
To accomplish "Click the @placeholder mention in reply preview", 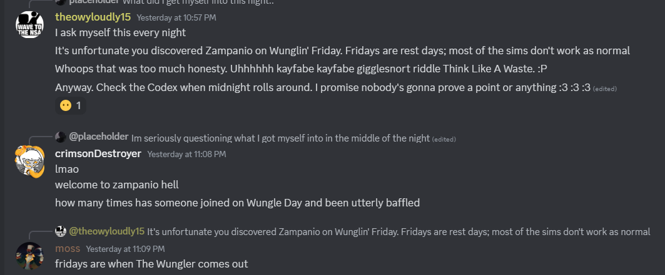I will tap(99, 137).
